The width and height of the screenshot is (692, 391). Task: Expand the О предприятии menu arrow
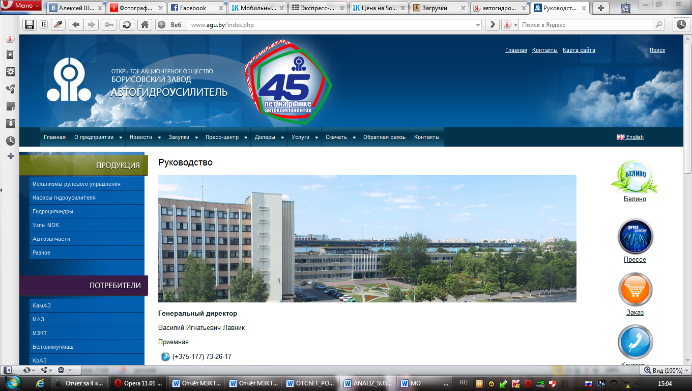121,137
